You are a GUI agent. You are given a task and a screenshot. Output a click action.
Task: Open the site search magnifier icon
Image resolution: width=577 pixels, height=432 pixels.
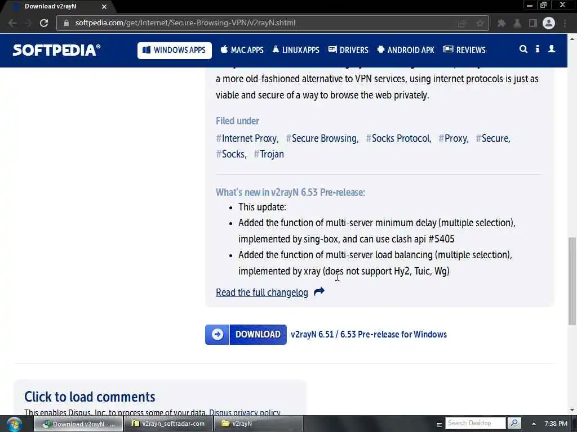523,49
